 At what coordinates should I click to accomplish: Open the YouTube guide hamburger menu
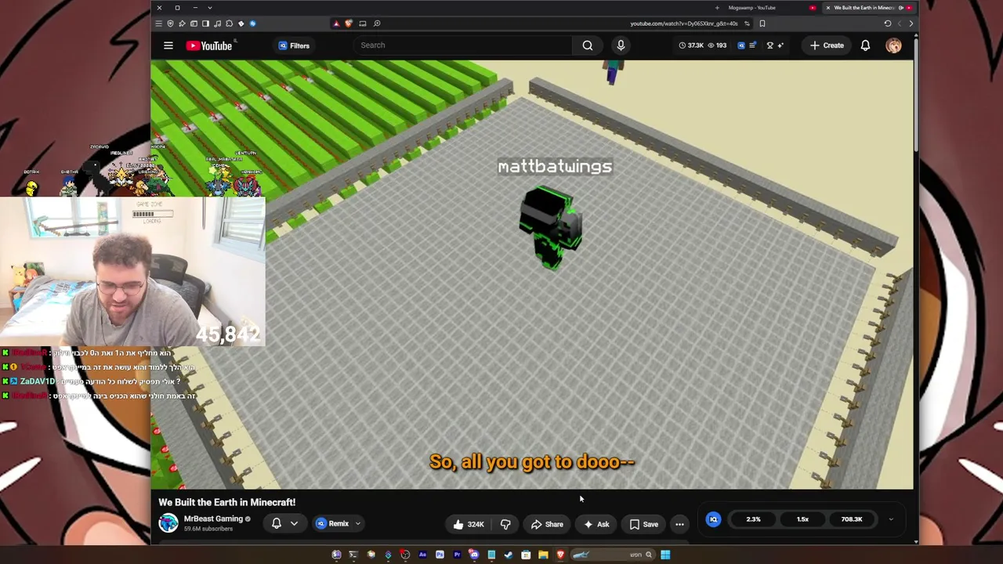point(168,45)
